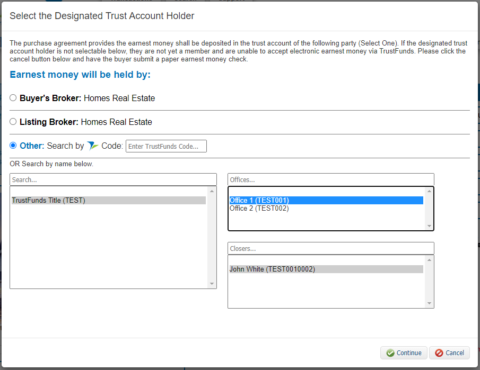
Task: Focus the Closers filter field
Action: point(331,248)
